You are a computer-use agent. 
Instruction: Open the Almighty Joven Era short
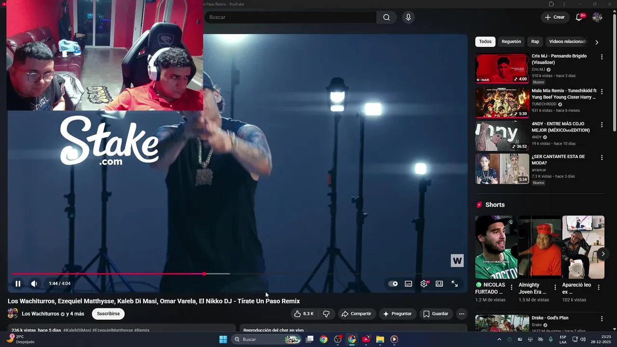539,247
